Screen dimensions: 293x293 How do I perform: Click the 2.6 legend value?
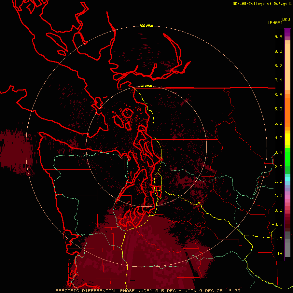coord(278,167)
